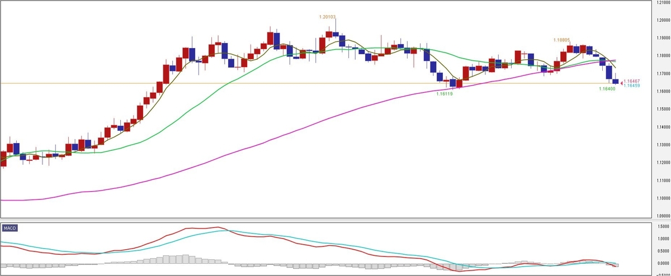
Task: Click the 1.16000 price axis value
Action: [x=662, y=92]
